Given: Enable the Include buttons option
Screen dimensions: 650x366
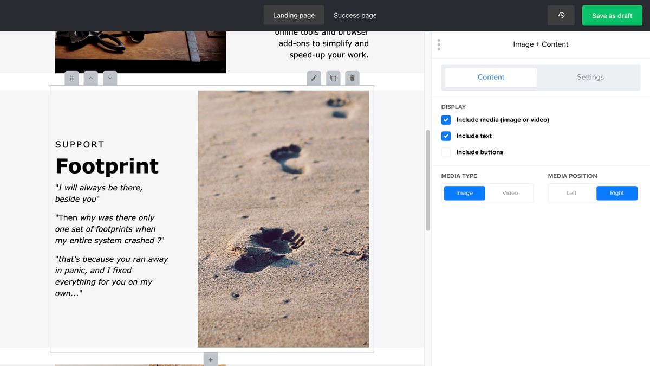Looking at the screenshot, I should tap(445, 152).
